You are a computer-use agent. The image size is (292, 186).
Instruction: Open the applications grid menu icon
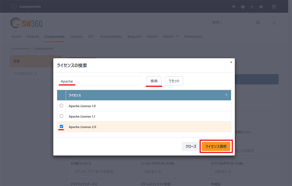tap(274, 7)
